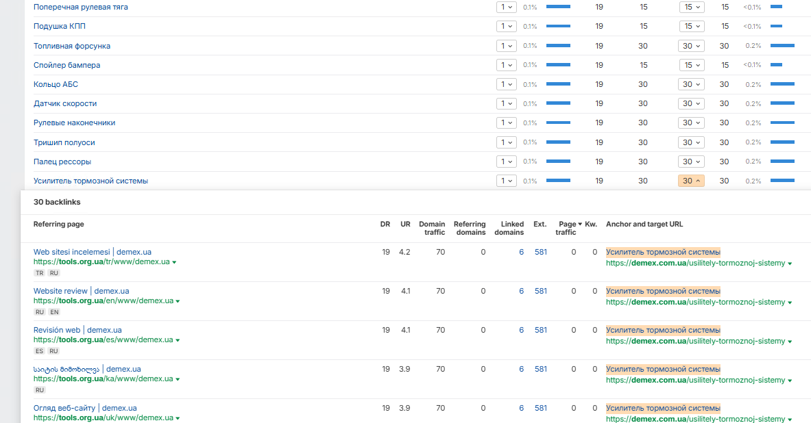Open the Датчик скорости anchor link
This screenshot has width=811, height=423.
[65, 103]
